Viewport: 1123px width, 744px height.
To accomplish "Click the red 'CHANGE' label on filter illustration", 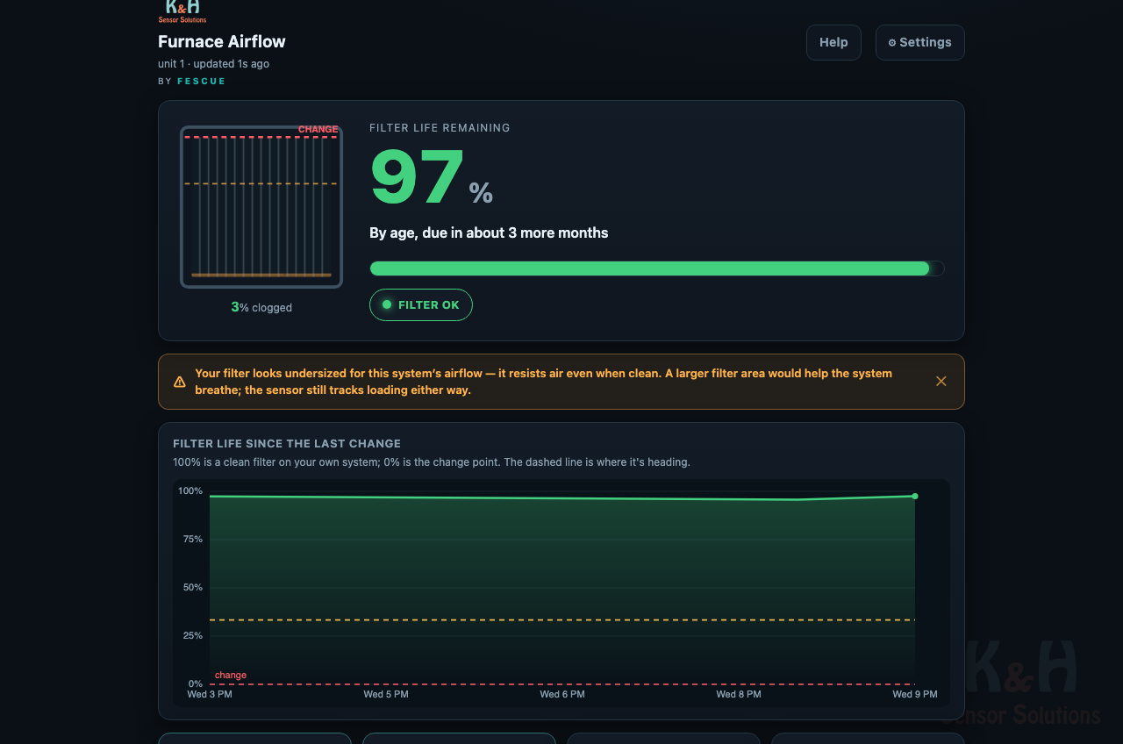I will click(318, 129).
